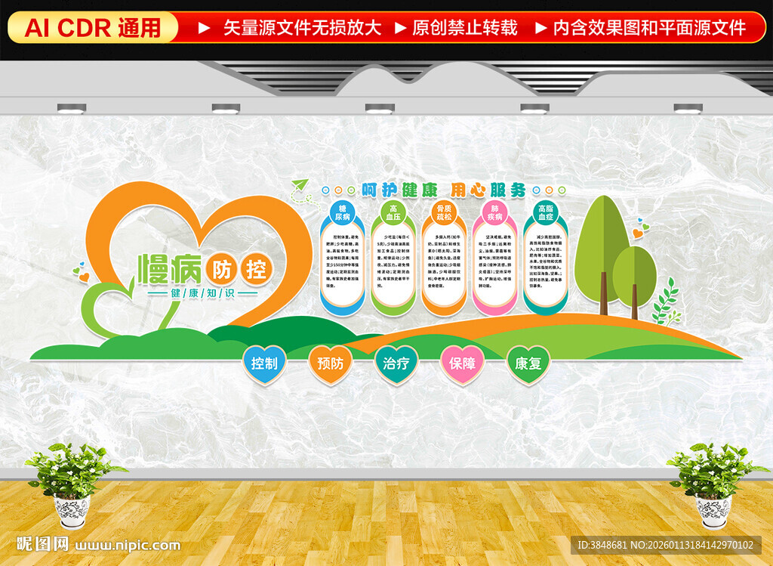Select 矢量源文件无损放大 in the red banner
The image size is (773, 566).
tap(302, 28)
